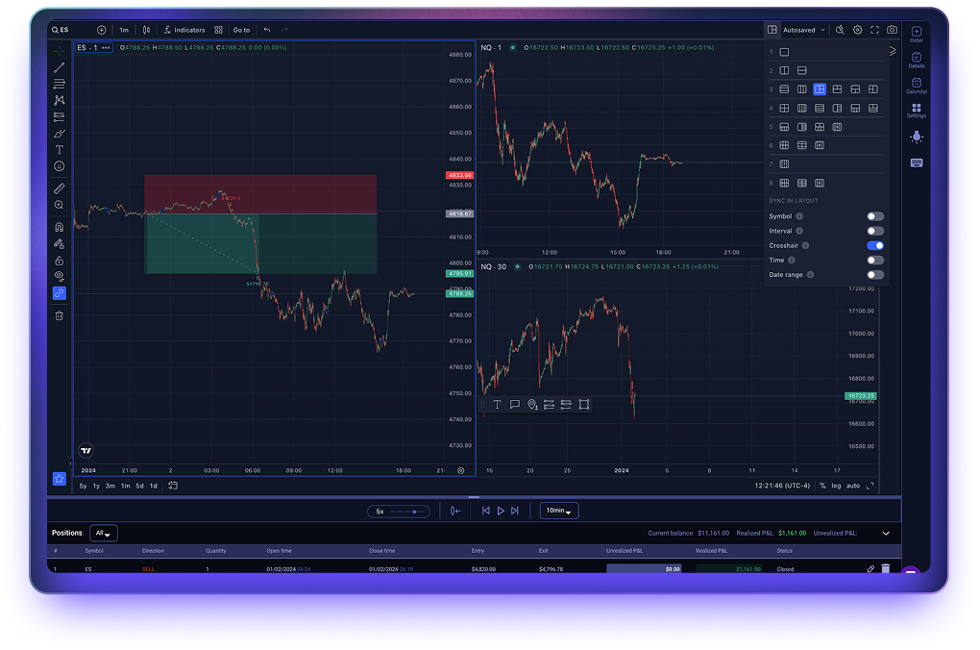980x650 pixels.
Task: Undo the last action
Action: (267, 30)
